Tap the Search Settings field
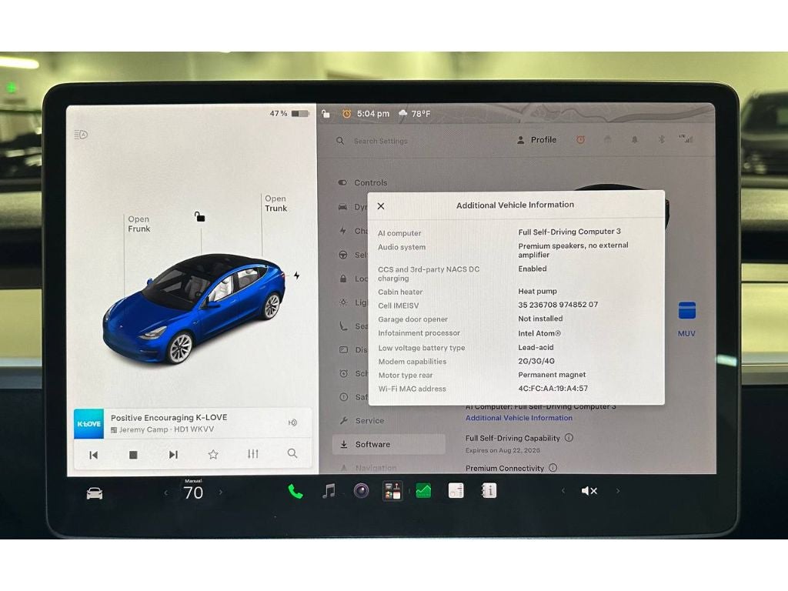The image size is (788, 591). pyautogui.click(x=380, y=142)
